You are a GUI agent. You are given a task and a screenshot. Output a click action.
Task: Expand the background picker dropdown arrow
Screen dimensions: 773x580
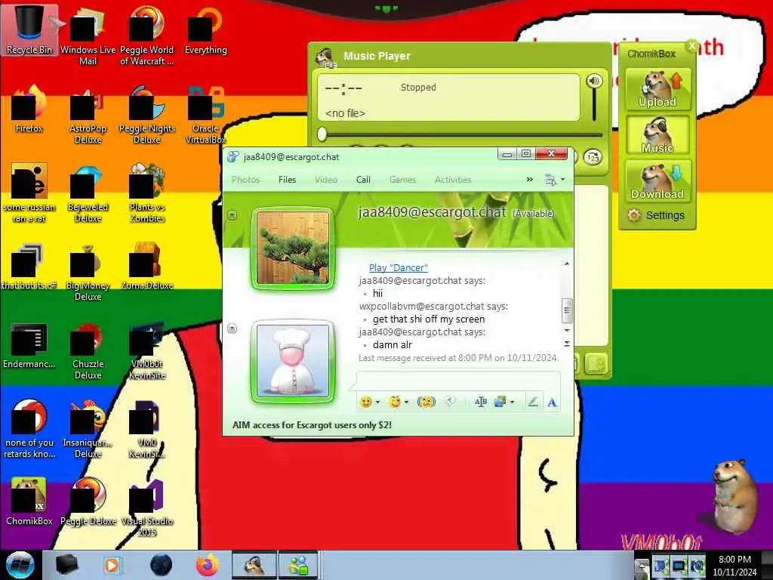(513, 403)
